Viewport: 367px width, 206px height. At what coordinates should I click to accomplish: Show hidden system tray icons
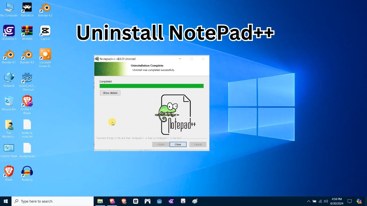309,201
